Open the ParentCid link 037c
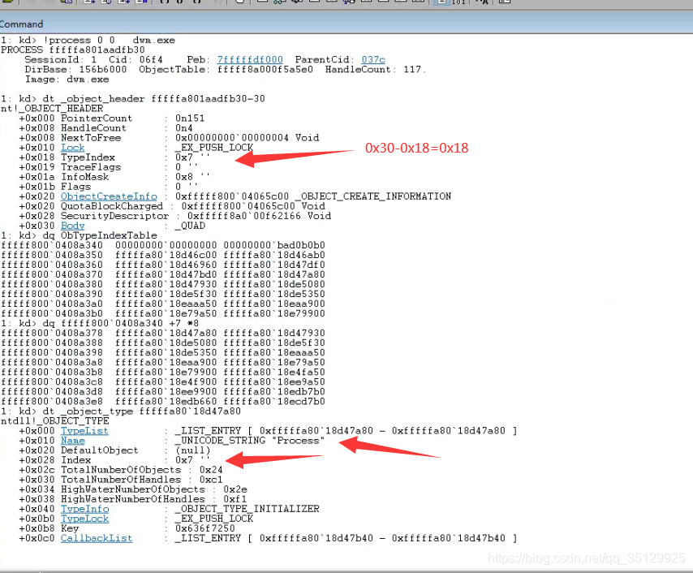The height and width of the screenshot is (573, 693). 373,60
